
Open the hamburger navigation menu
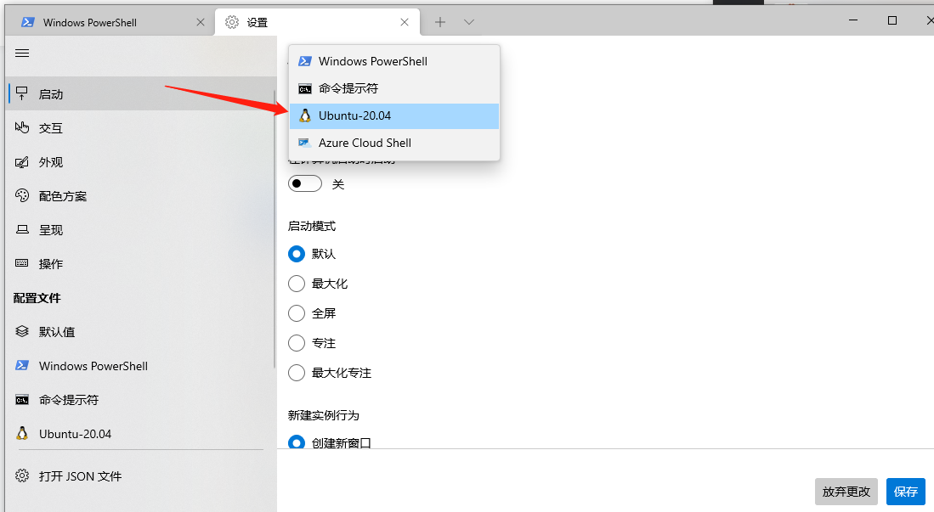point(22,53)
